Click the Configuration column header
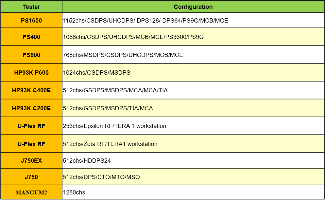 (x=193, y=7)
